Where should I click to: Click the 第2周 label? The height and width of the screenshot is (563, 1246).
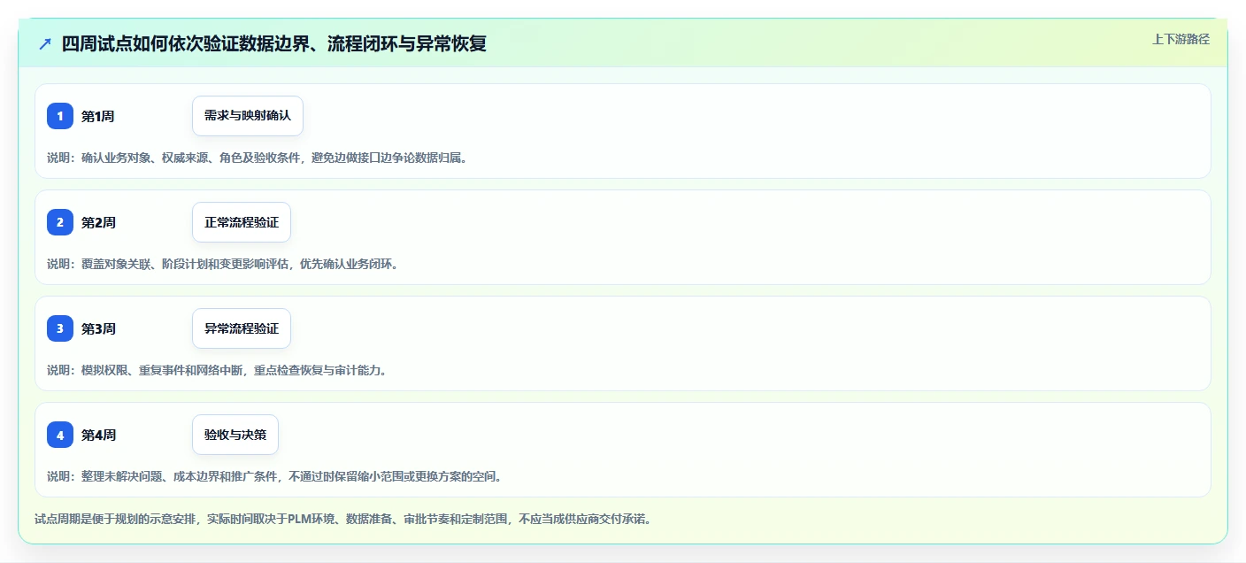coord(98,222)
